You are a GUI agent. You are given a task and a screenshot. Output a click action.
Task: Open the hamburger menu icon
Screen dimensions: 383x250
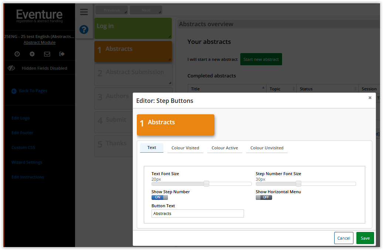point(84,12)
